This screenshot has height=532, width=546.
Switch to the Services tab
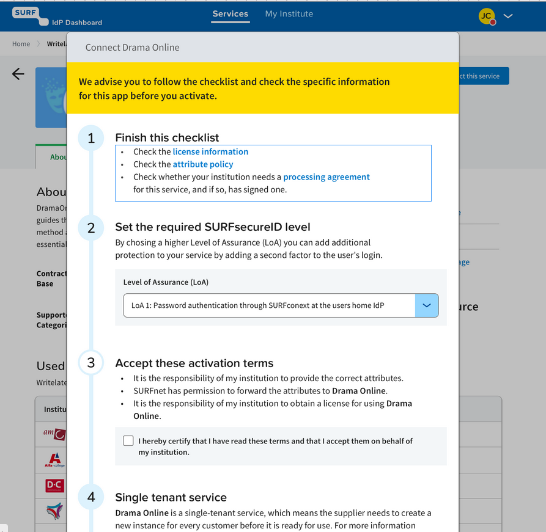click(x=230, y=14)
